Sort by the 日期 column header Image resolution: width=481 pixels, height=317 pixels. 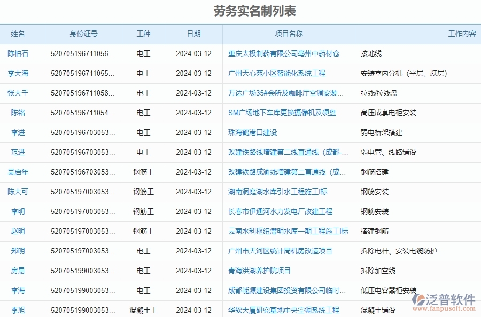coord(194,34)
